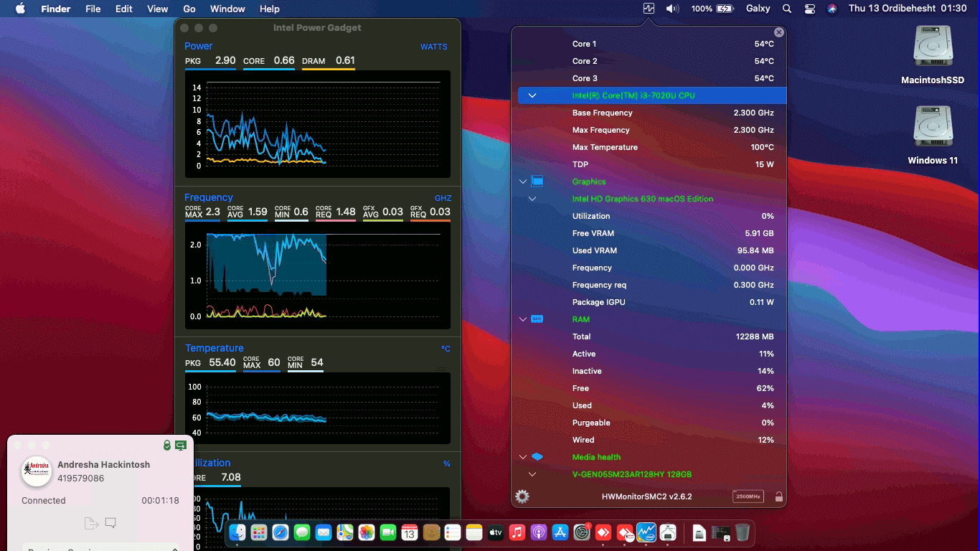Click the Media health drive icon
This screenshot has width=980, height=551.
point(537,457)
